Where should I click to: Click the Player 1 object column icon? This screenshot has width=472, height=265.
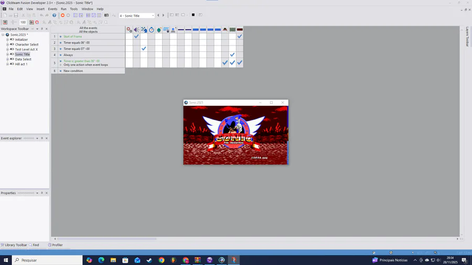tap(173, 29)
